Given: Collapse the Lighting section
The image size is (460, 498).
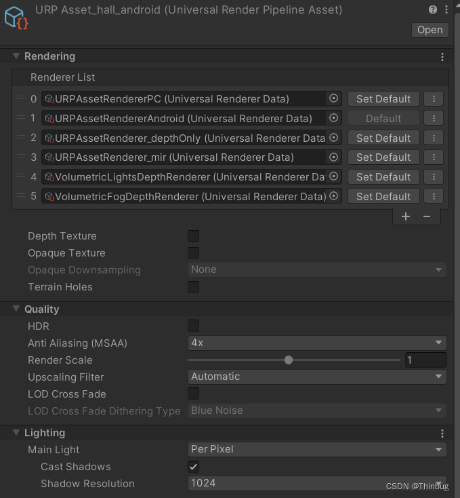Looking at the screenshot, I should click(x=16, y=432).
